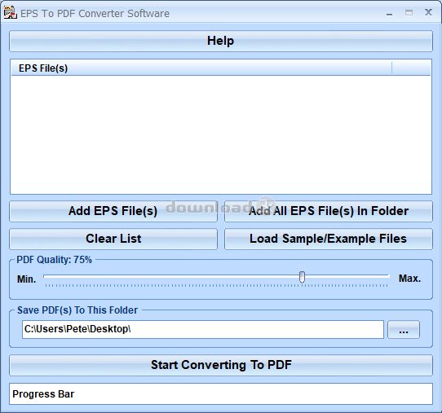This screenshot has width=442, height=413.
Task: Click the save folder path field
Action: click(203, 329)
